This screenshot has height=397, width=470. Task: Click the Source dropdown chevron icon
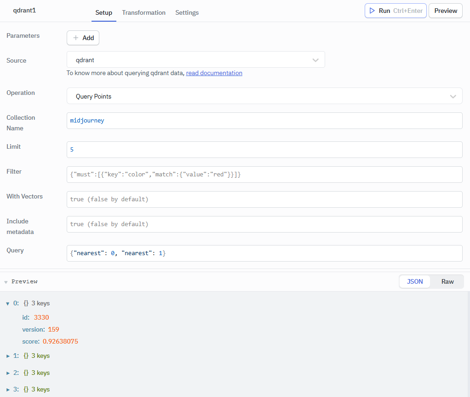point(315,60)
